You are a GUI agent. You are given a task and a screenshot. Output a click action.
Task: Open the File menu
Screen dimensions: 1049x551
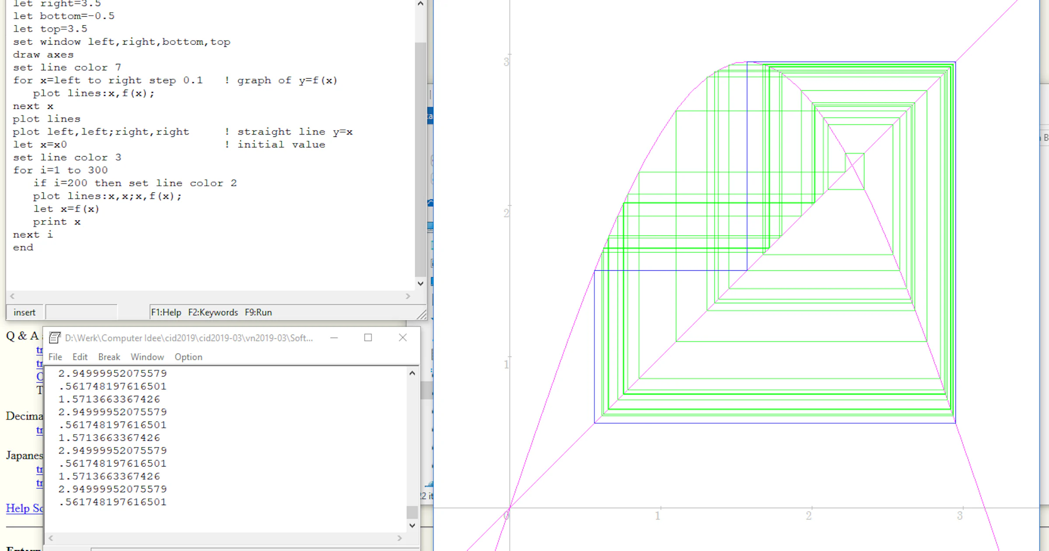coord(55,357)
